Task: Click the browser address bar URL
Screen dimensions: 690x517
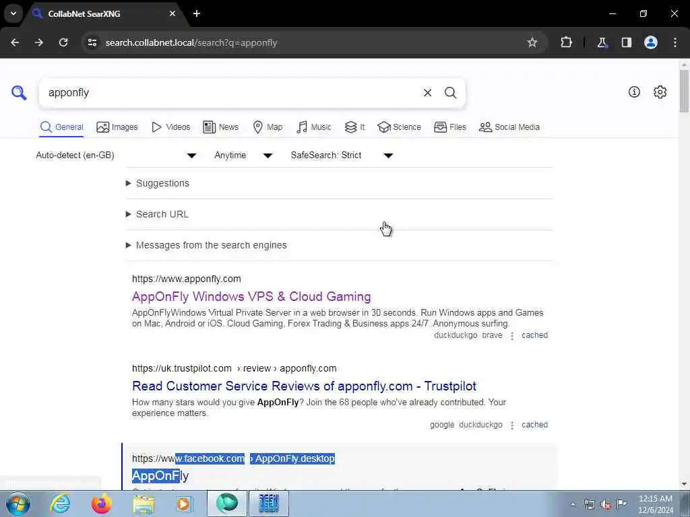Action: tap(191, 42)
